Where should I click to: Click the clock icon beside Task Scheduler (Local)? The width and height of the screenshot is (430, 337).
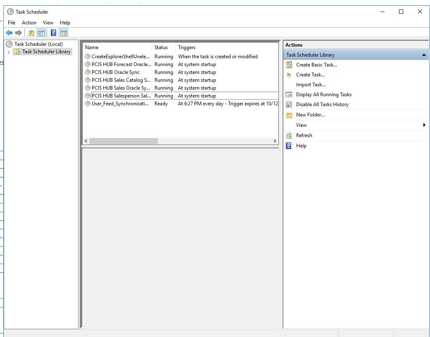click(10, 44)
